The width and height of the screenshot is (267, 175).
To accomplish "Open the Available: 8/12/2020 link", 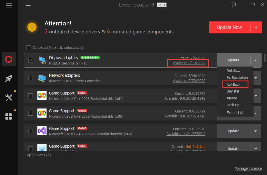I will click(189, 63).
